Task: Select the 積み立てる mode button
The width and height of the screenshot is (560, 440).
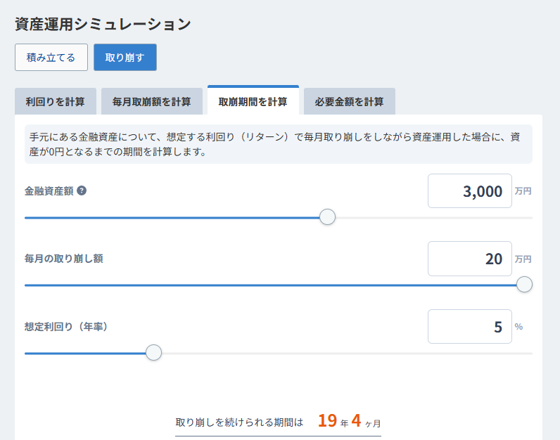Action: pos(51,58)
